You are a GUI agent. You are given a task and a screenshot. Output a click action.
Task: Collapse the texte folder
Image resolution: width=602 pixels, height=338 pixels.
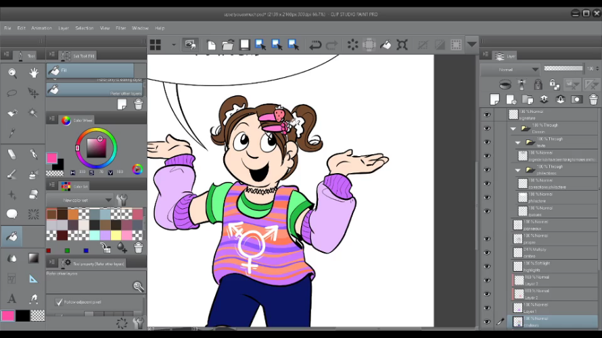click(518, 143)
